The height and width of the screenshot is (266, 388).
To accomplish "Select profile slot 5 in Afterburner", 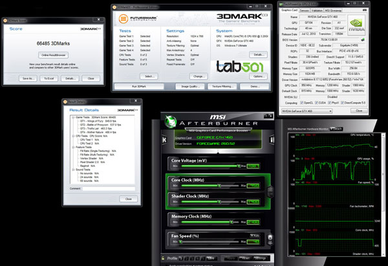I will click(x=203, y=258).
